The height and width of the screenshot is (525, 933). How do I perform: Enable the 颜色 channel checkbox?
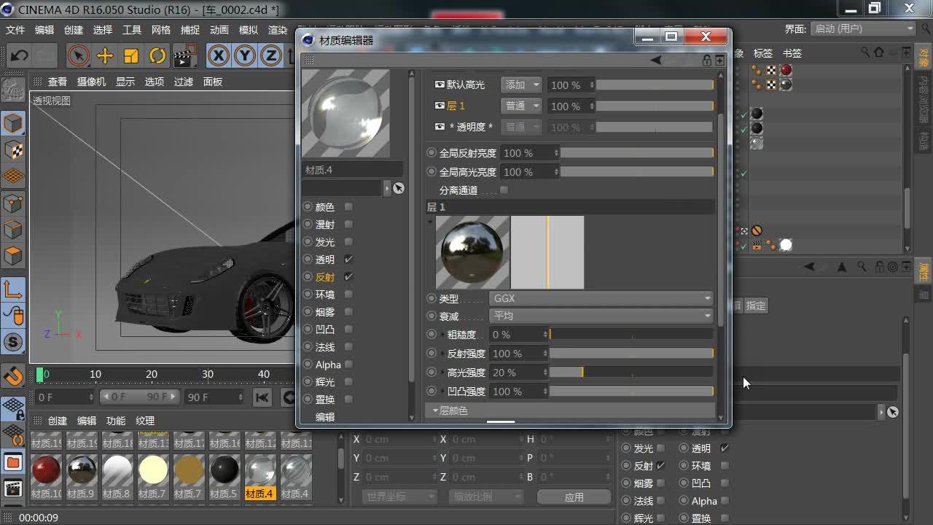tap(348, 207)
